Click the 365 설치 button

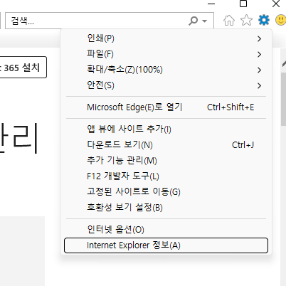coord(23,68)
